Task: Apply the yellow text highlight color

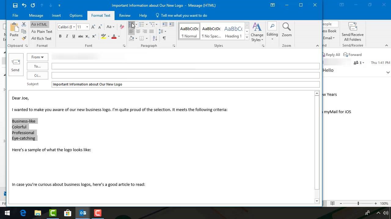Action: tap(104, 36)
